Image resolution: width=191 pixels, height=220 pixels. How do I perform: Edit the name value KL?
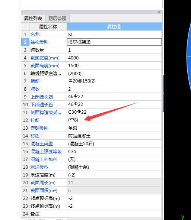(x=114, y=34)
